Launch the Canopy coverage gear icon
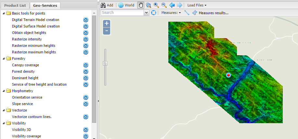 click(x=86, y=65)
